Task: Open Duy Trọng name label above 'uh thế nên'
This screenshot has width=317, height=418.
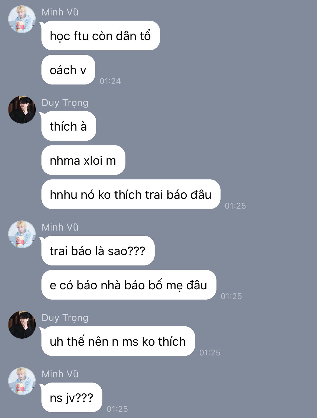Action: (x=65, y=318)
